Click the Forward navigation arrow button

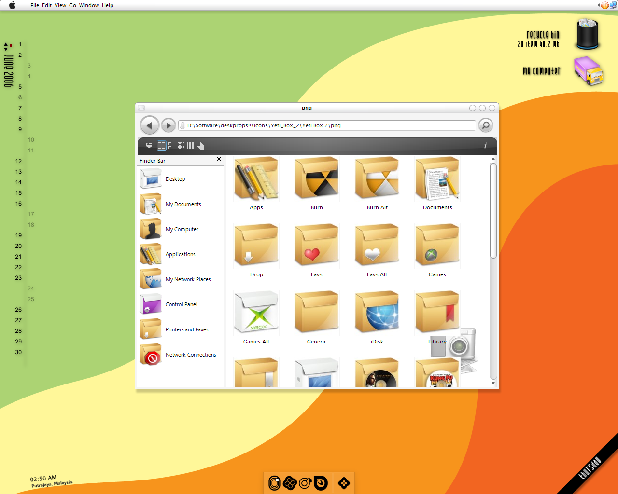tap(168, 125)
